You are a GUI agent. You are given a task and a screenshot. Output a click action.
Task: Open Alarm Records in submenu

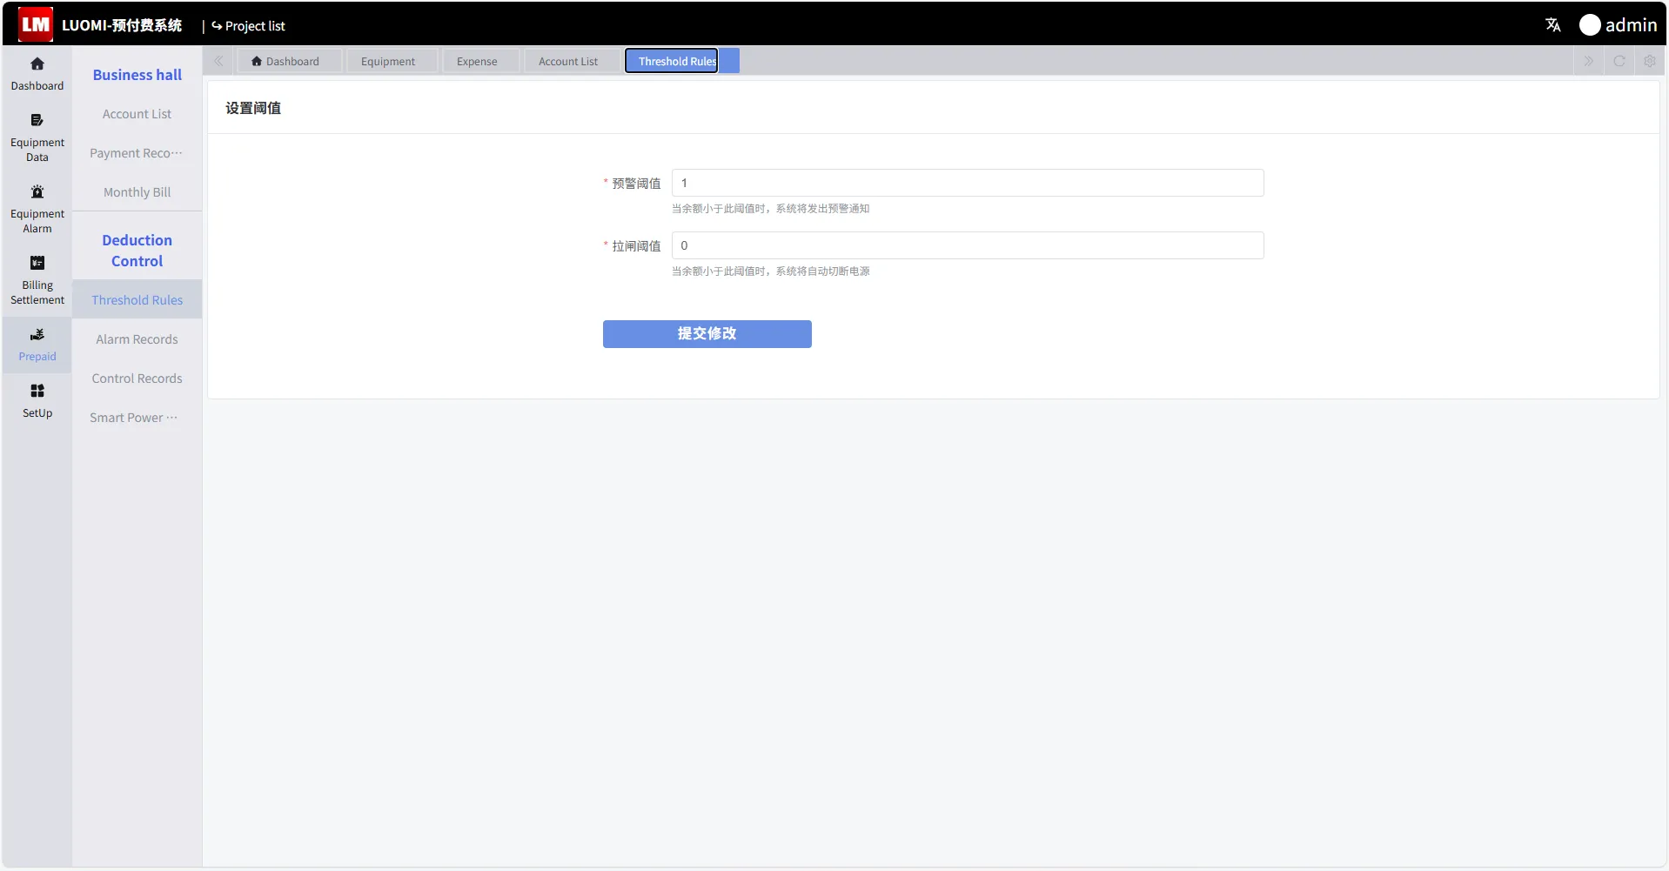137,339
